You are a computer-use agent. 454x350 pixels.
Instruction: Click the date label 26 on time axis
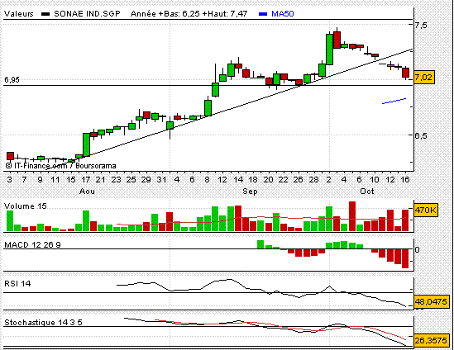pyautogui.click(x=299, y=180)
